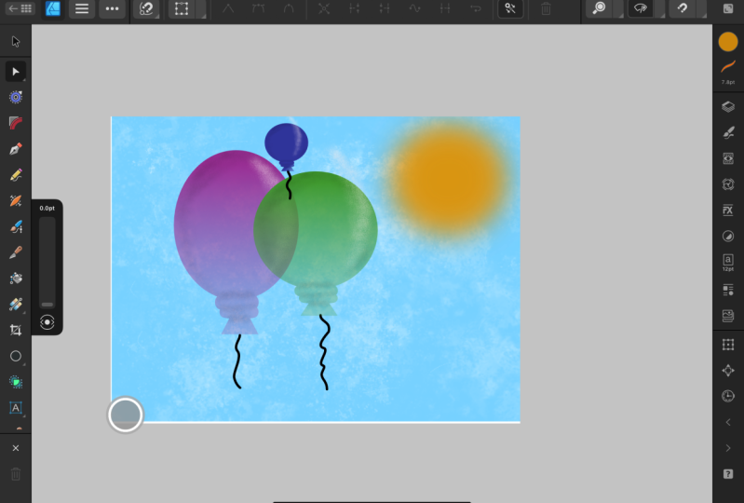Toggle the Transform Mode bounding box button
The height and width of the screenshot is (503, 744).
(x=182, y=8)
